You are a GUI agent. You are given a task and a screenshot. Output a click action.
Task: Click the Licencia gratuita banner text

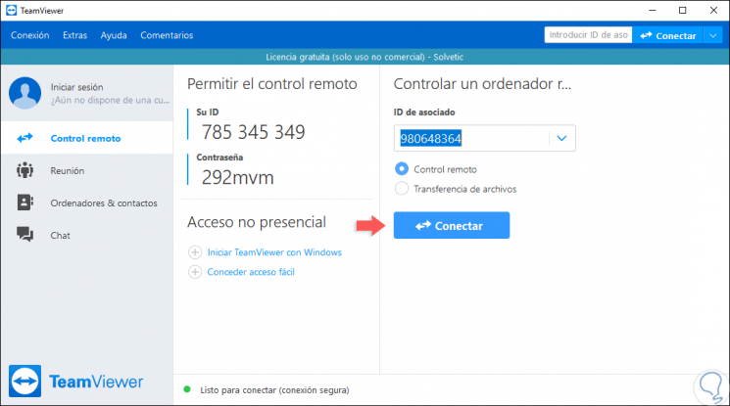pos(365,57)
